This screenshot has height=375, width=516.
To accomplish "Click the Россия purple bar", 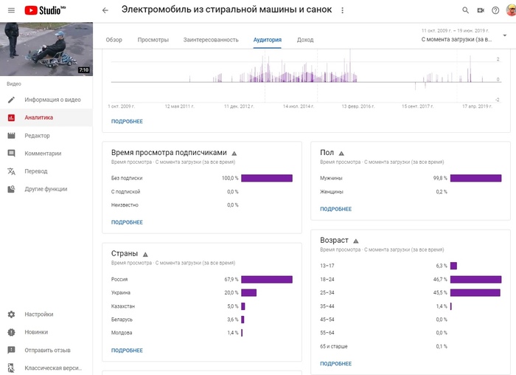I will tap(266, 280).
